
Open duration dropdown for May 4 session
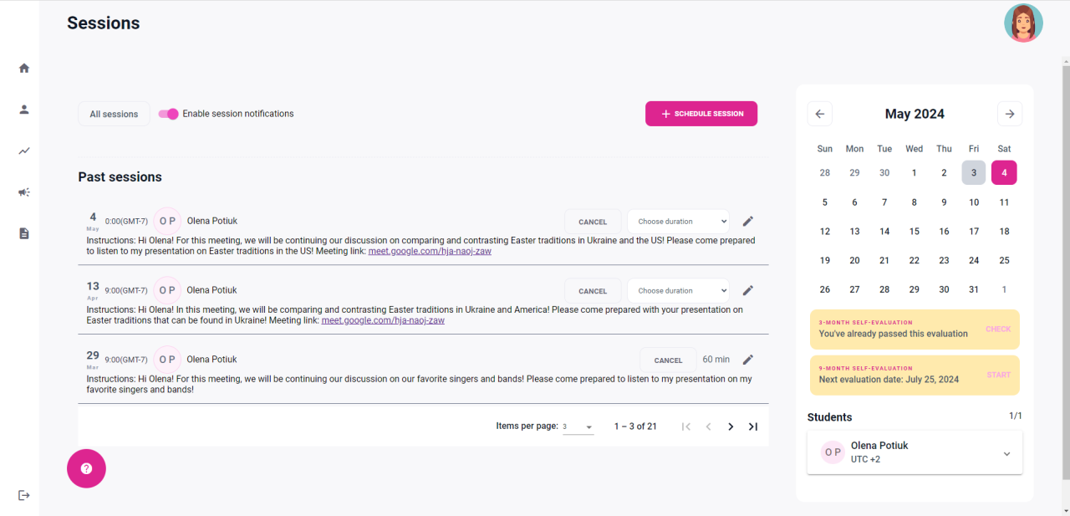(678, 222)
